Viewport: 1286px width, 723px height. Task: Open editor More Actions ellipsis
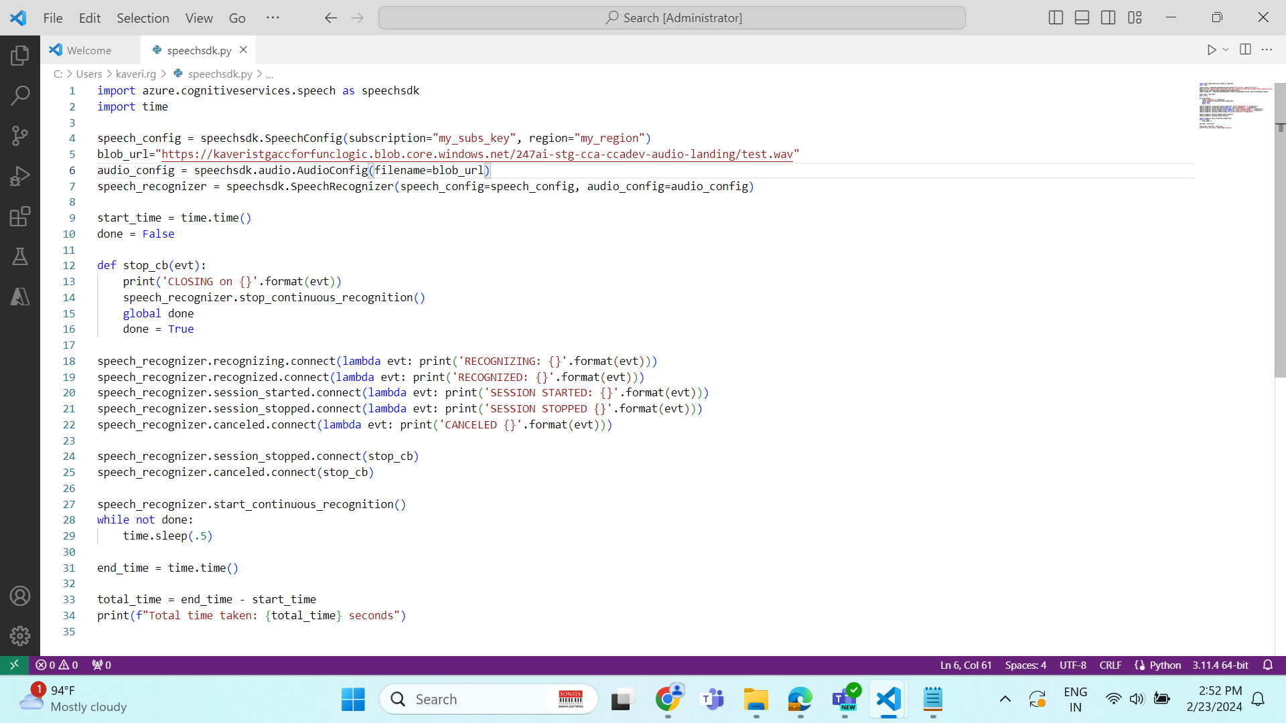[1267, 50]
